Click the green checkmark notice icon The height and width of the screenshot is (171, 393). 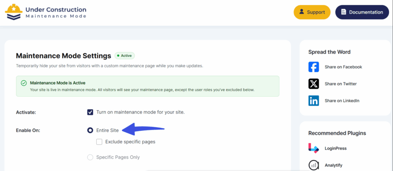point(24,83)
